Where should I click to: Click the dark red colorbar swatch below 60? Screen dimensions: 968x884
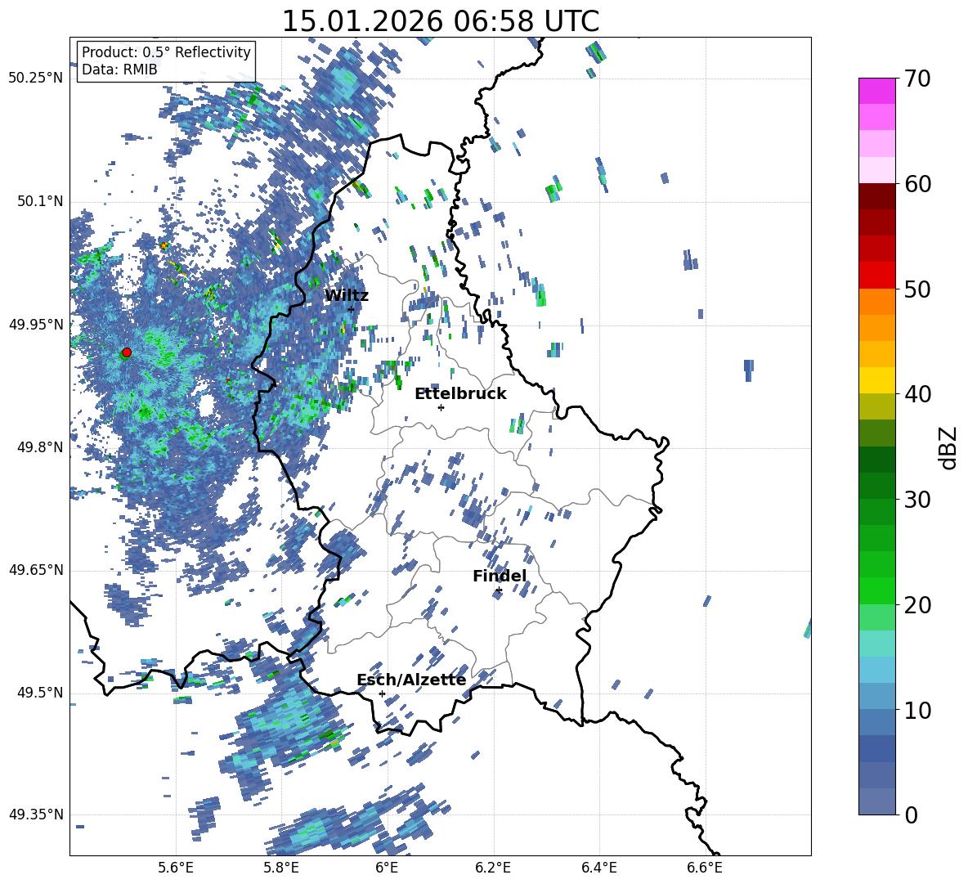tap(876, 196)
